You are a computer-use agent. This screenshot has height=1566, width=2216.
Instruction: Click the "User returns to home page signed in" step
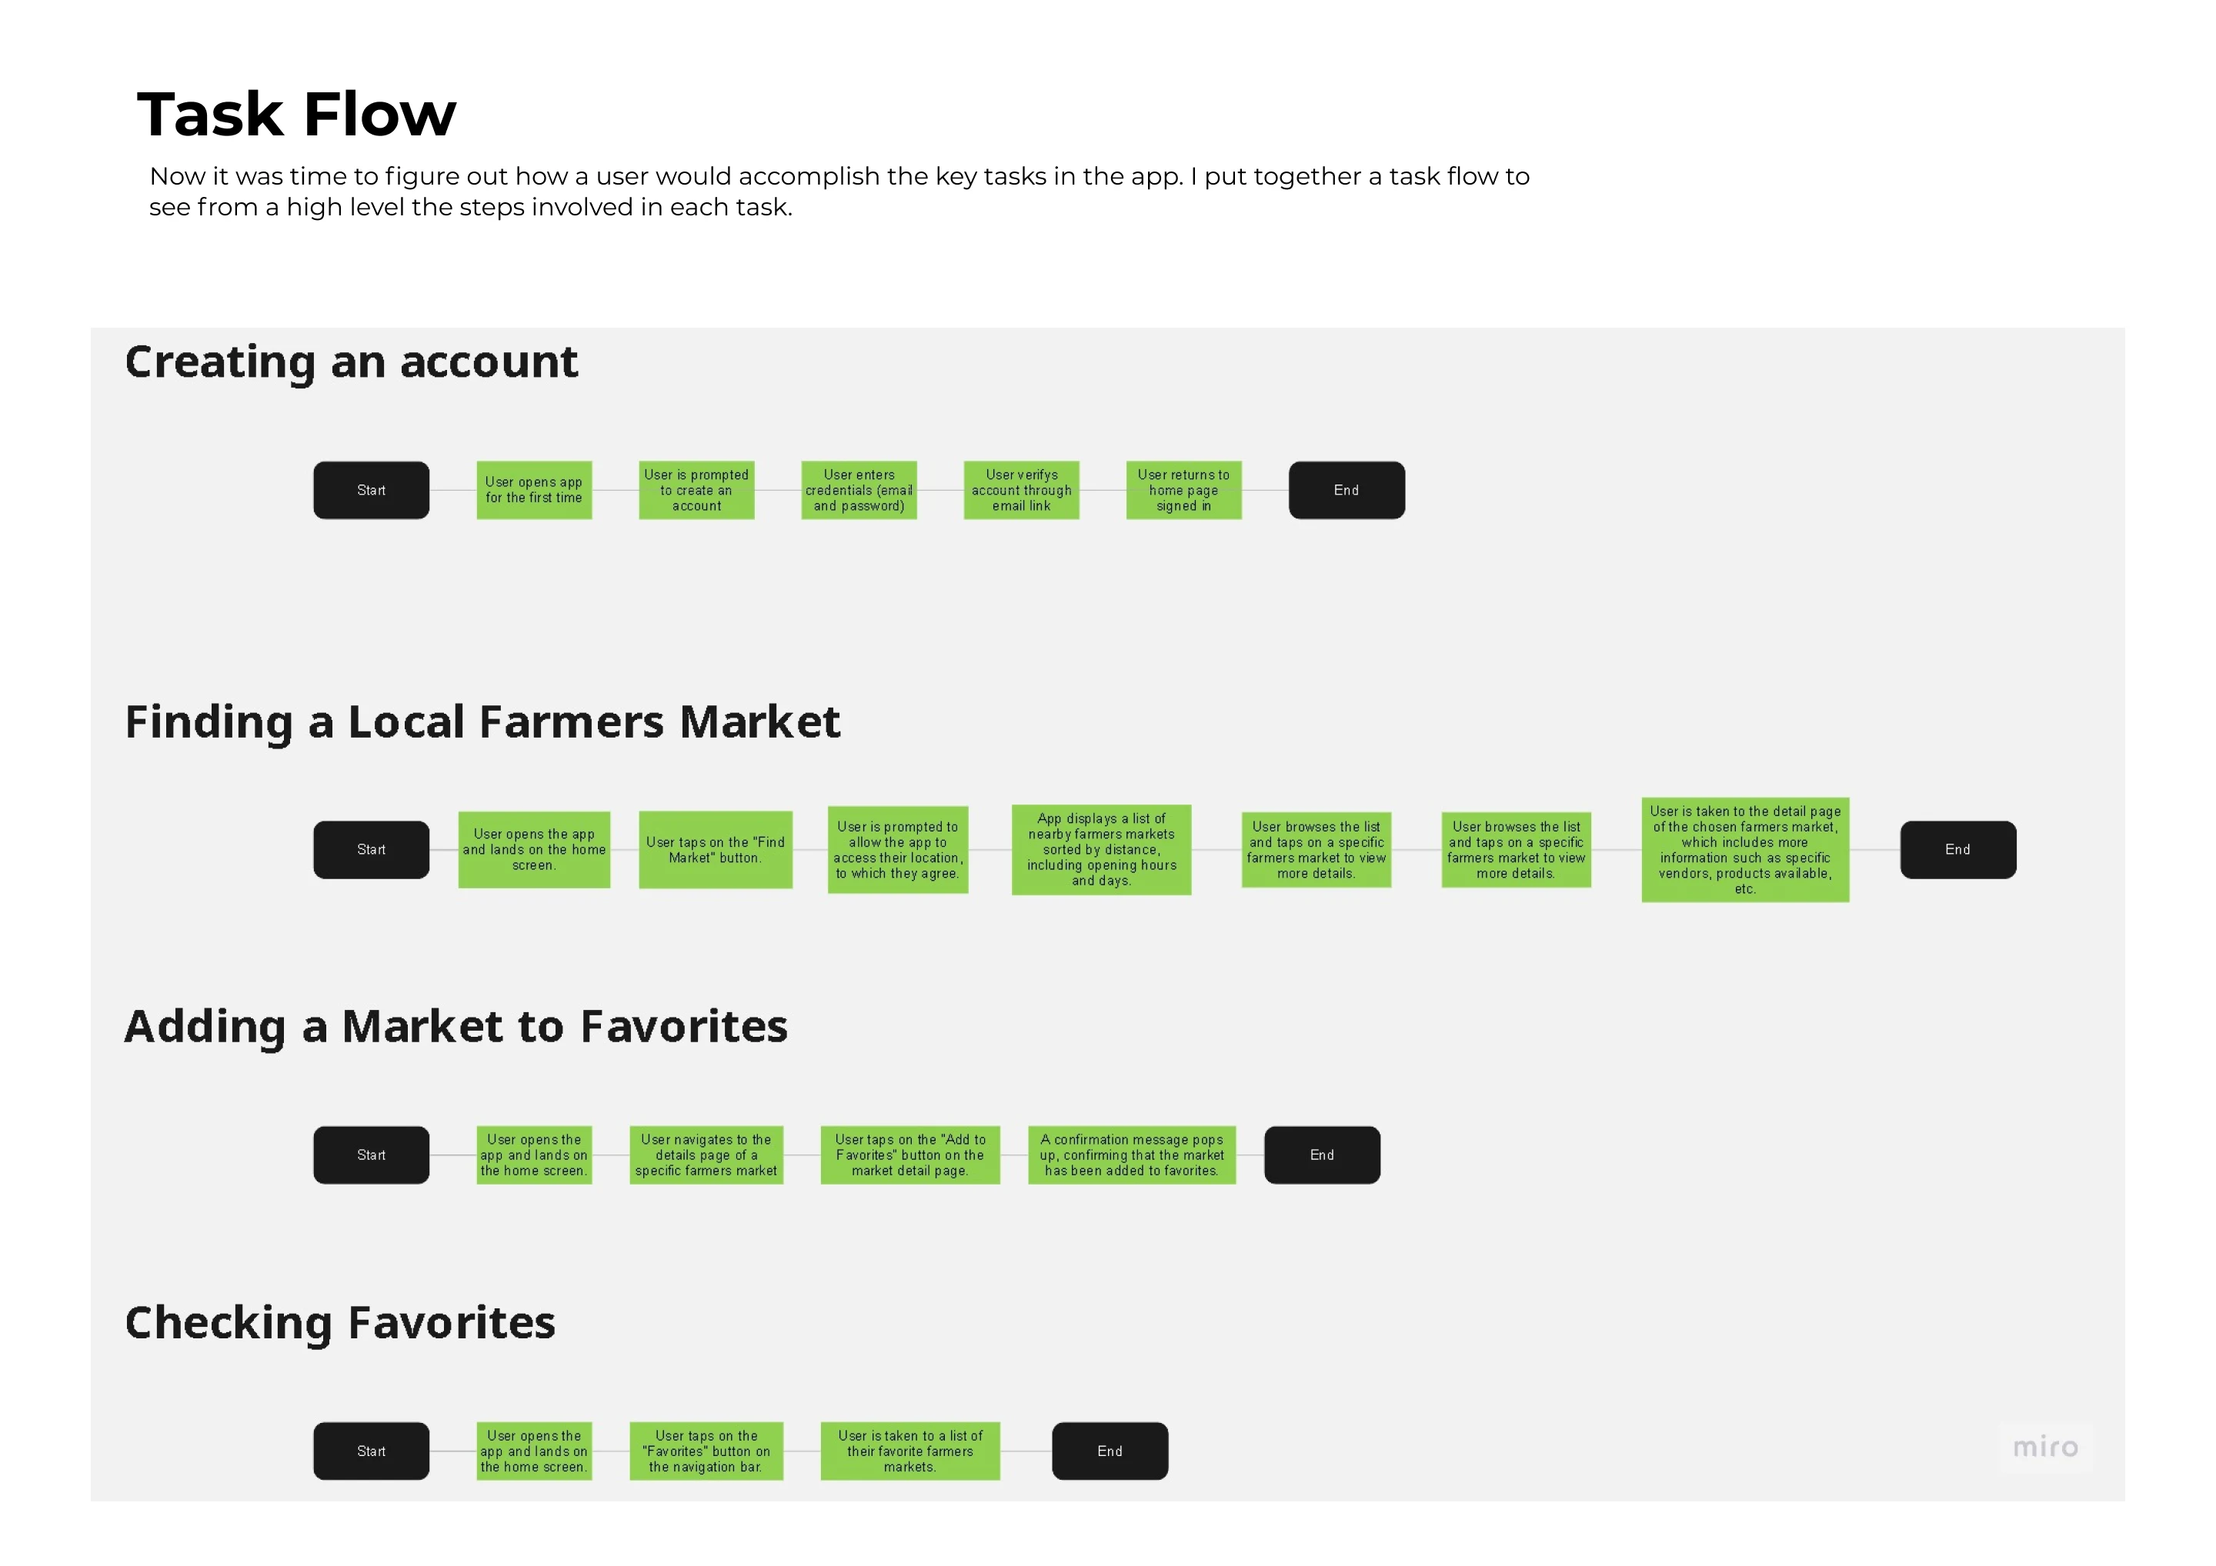coord(1183,490)
